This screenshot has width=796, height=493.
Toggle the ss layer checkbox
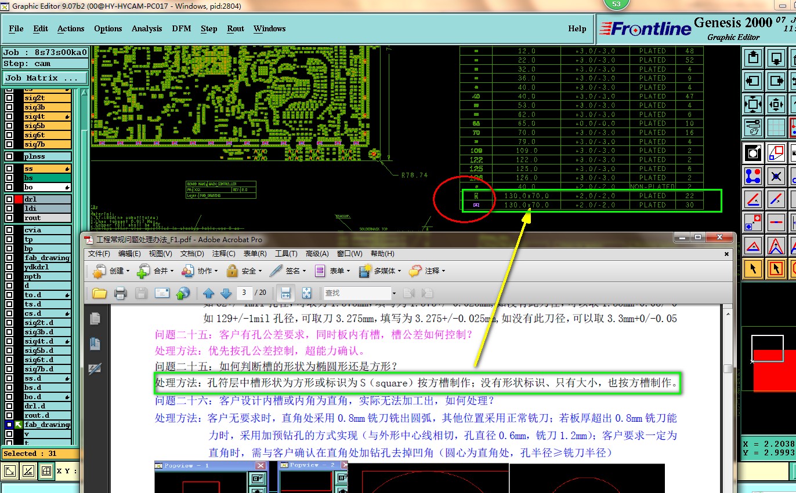pyautogui.click(x=9, y=169)
